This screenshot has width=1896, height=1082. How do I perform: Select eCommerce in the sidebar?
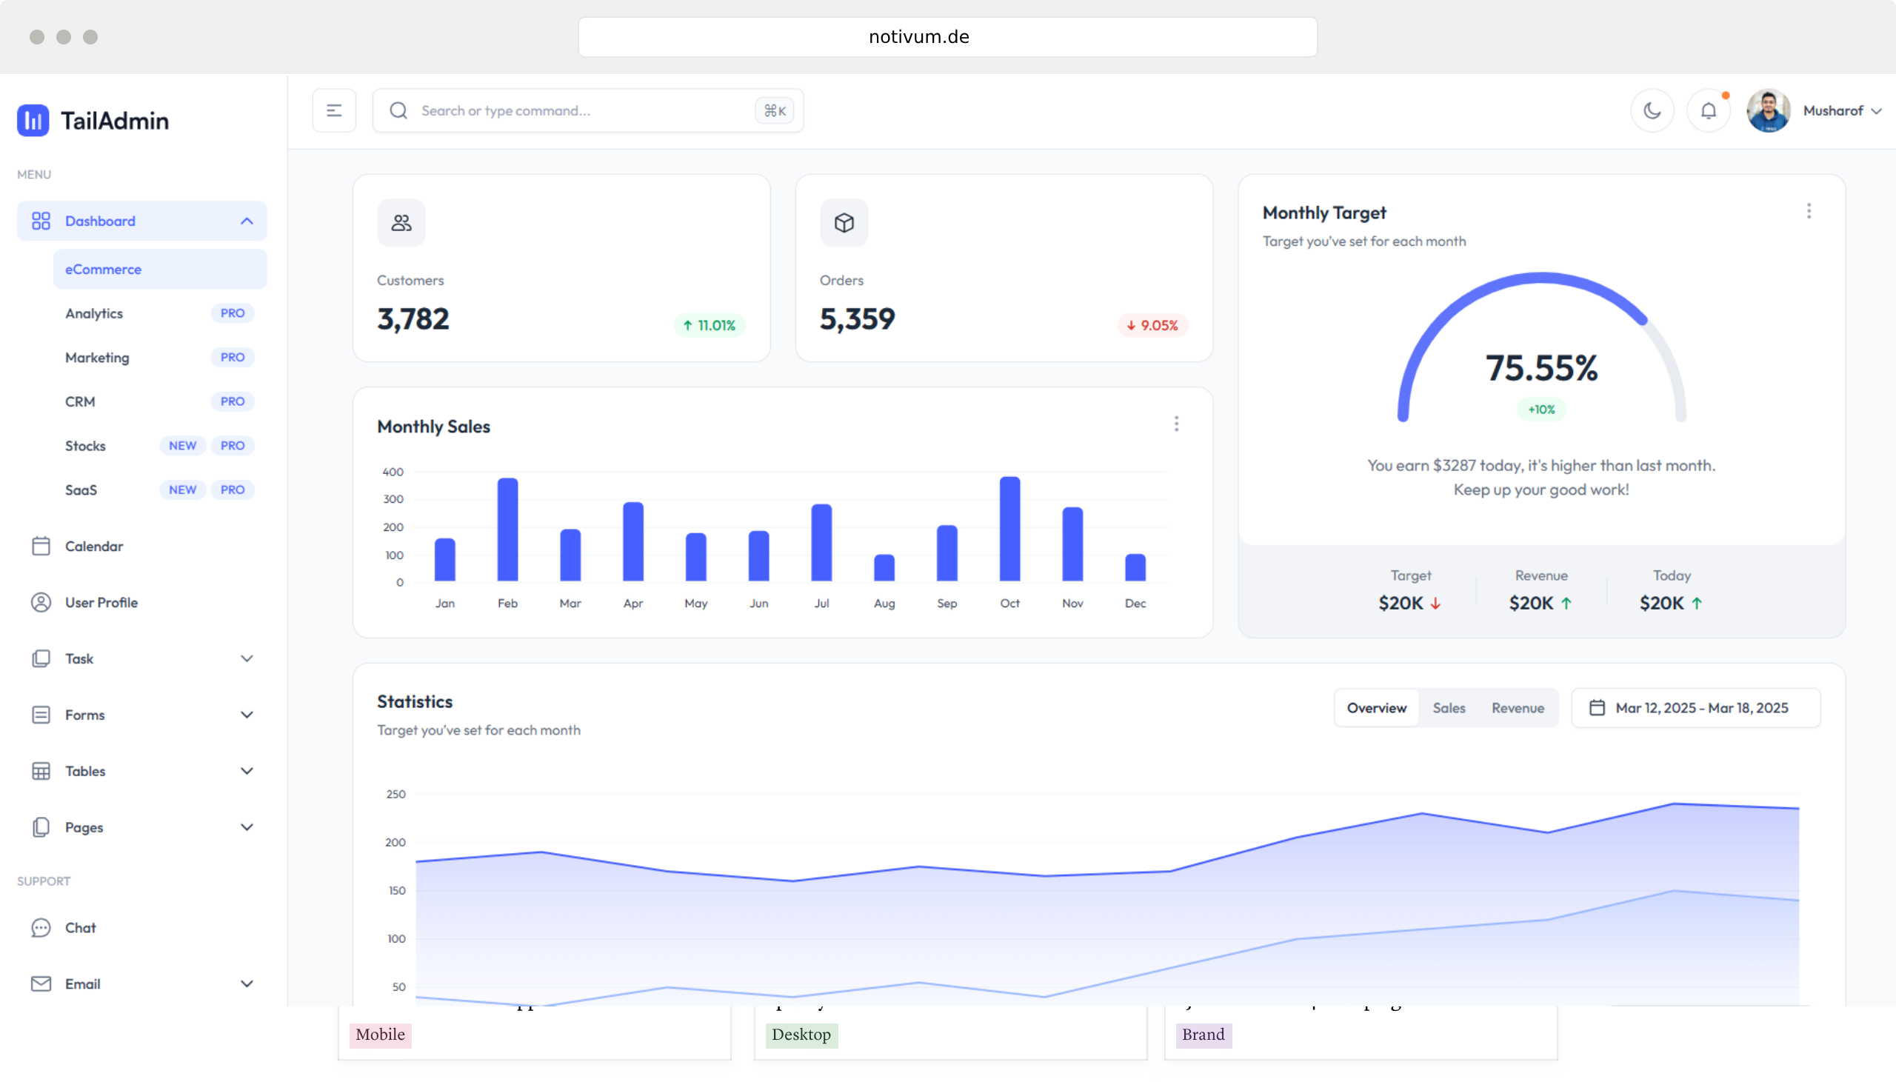(160, 269)
